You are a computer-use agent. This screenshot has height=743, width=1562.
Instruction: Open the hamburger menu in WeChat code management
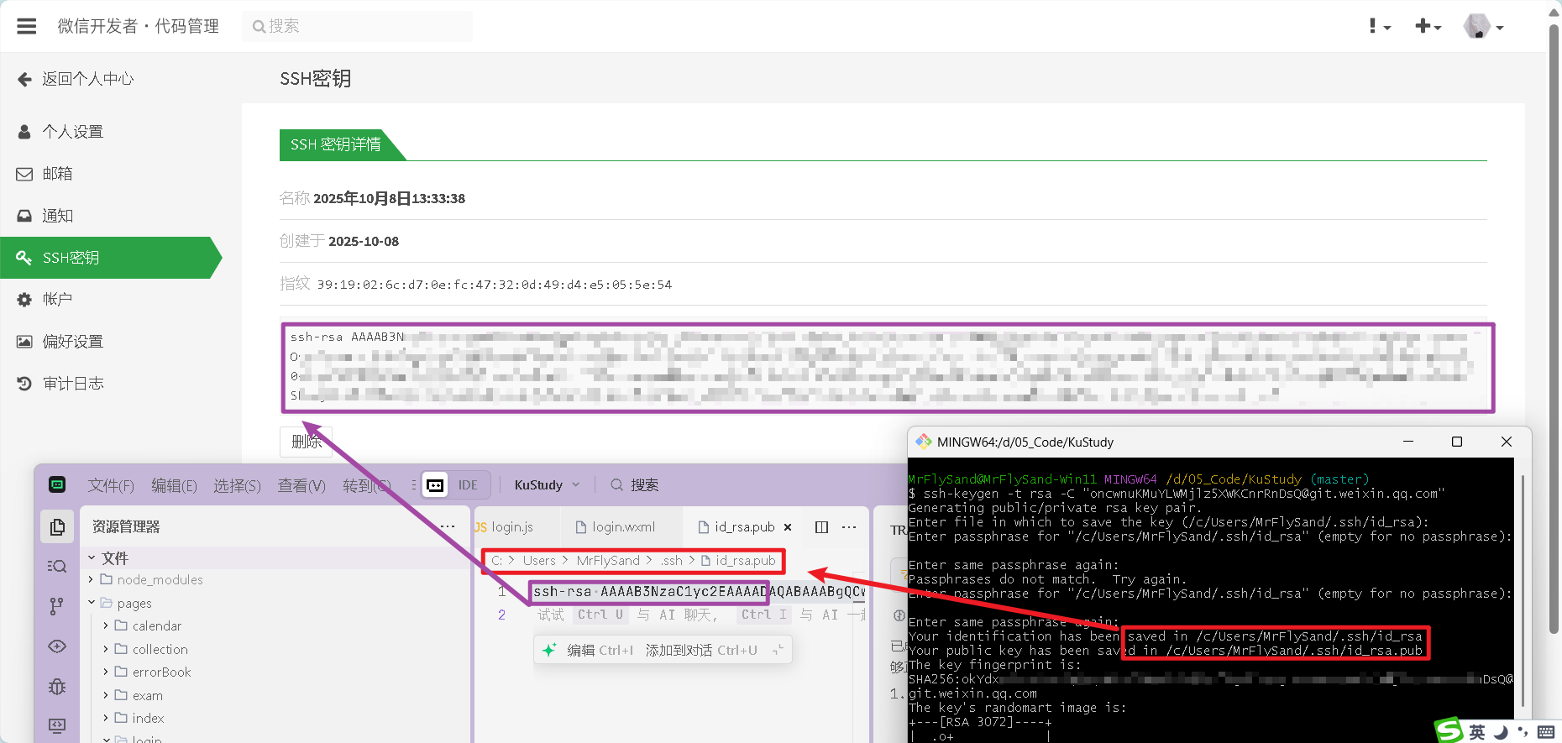tap(27, 26)
